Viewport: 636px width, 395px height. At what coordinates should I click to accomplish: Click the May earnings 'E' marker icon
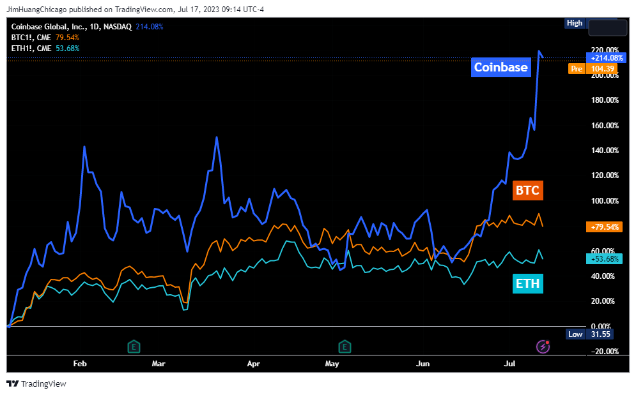[x=345, y=347]
